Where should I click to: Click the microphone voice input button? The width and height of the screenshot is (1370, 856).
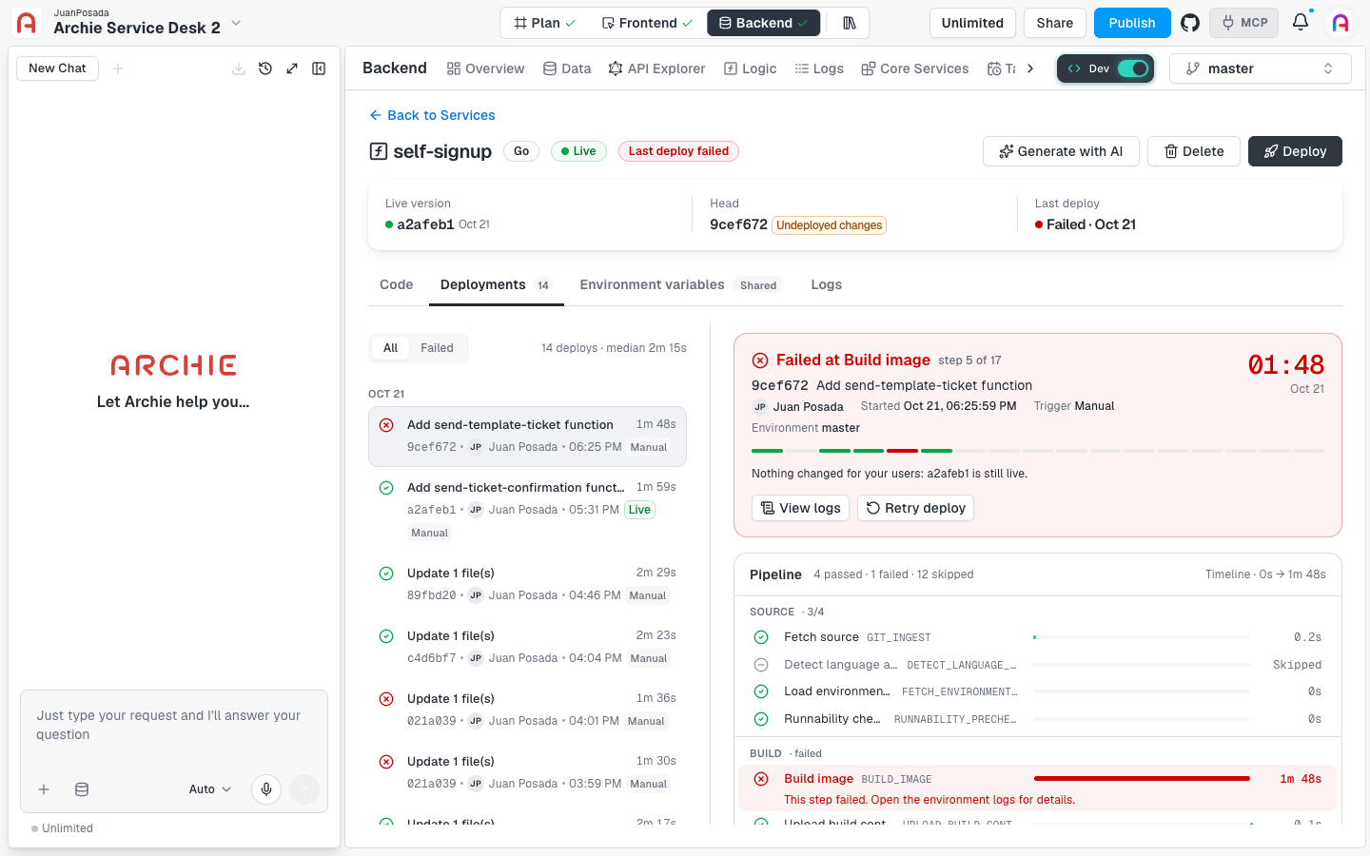266,789
